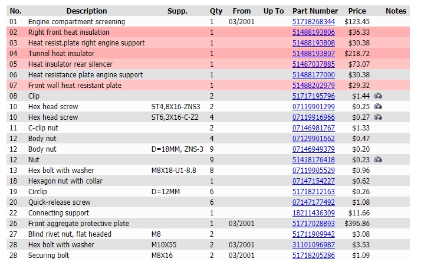Click the Price column header

point(357,11)
